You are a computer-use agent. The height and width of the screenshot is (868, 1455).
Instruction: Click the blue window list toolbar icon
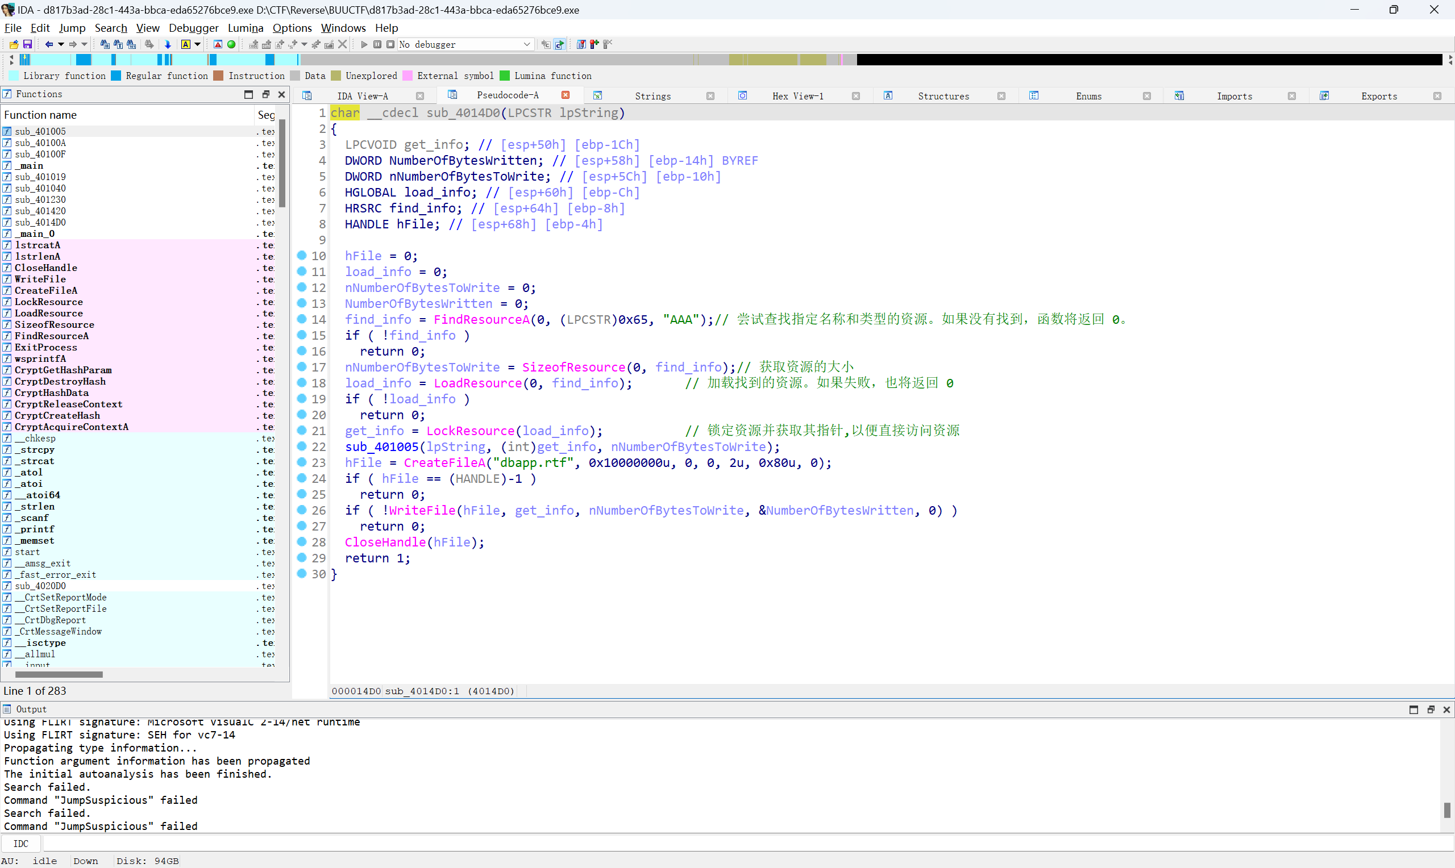coord(581,44)
